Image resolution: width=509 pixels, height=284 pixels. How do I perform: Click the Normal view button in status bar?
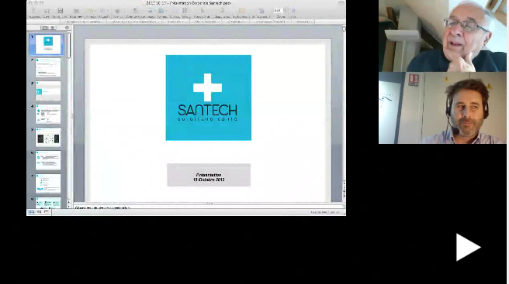pyautogui.click(x=32, y=212)
